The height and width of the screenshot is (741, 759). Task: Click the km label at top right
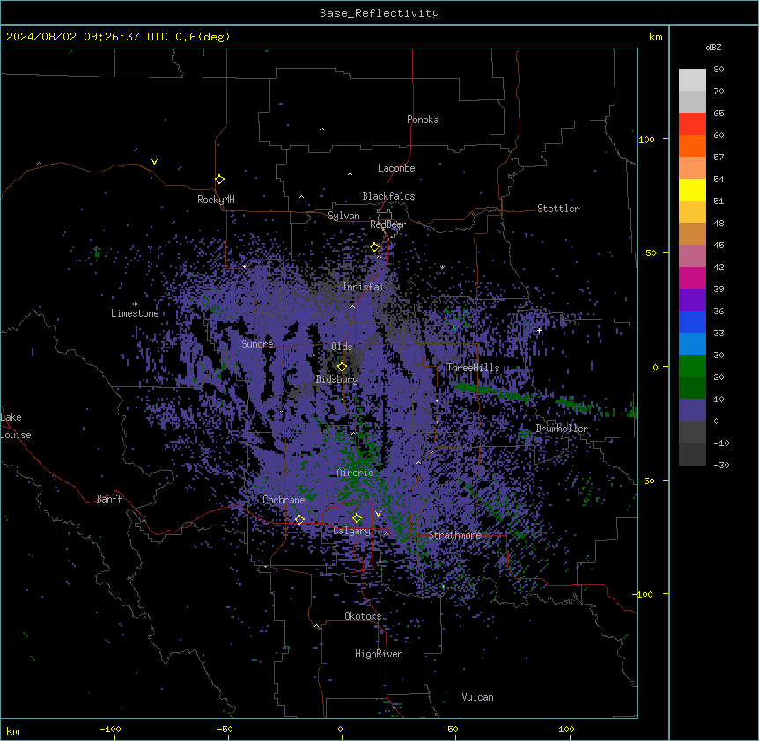pyautogui.click(x=655, y=37)
